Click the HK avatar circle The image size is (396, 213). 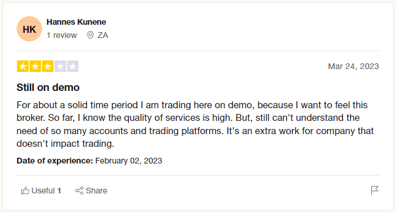point(29,29)
